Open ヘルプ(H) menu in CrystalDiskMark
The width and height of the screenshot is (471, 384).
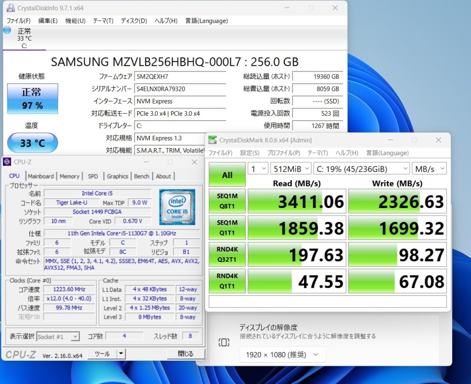click(x=347, y=153)
